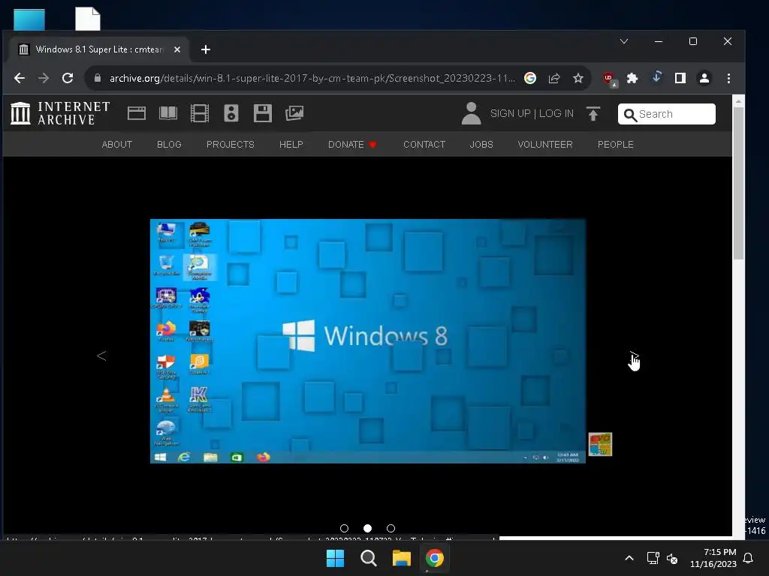This screenshot has height=576, width=769.
Task: Open the Web (Wayback) icon
Action: 137,113
